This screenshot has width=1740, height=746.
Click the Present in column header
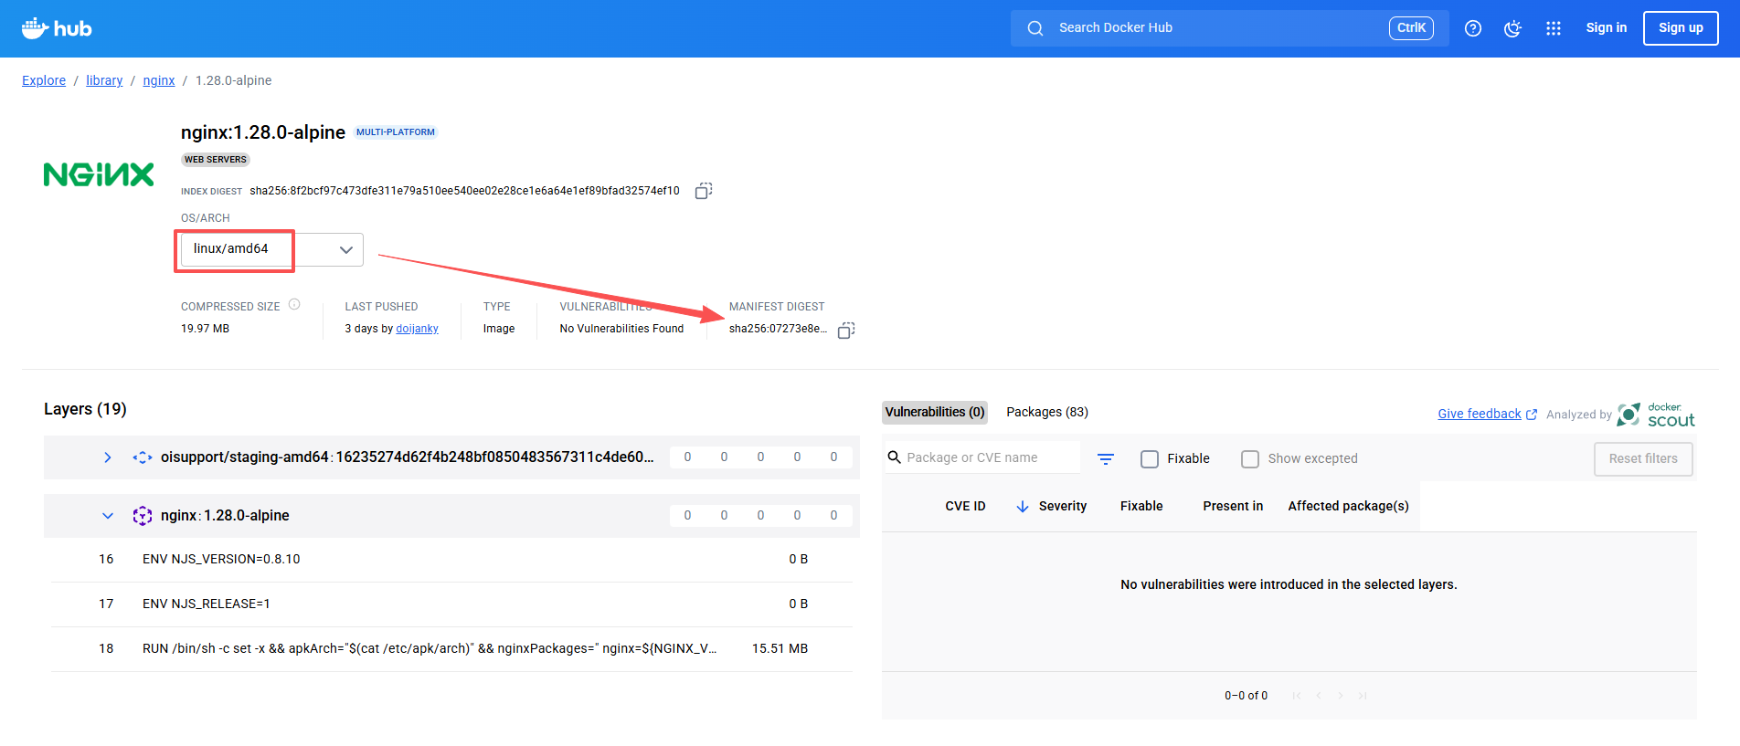click(x=1233, y=507)
